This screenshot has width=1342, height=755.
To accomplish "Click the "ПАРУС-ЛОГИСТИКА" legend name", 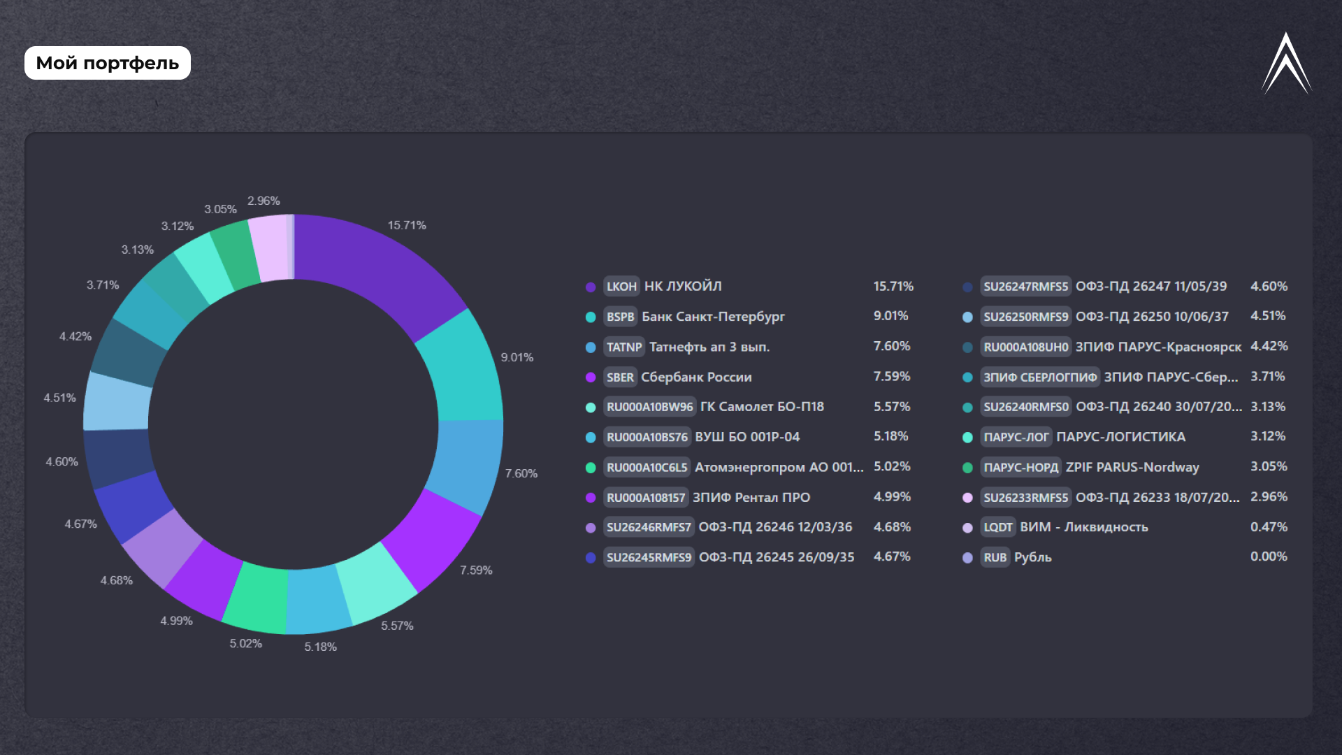I will (1120, 437).
